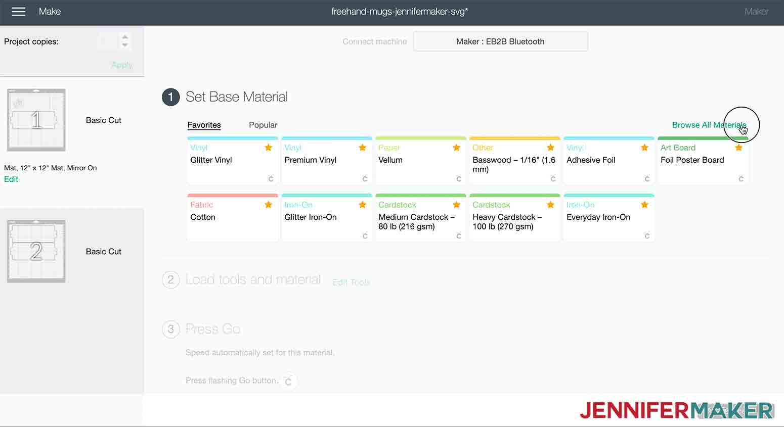Click Edit for mat 1
Screen dimensions: 784x427
[11, 179]
